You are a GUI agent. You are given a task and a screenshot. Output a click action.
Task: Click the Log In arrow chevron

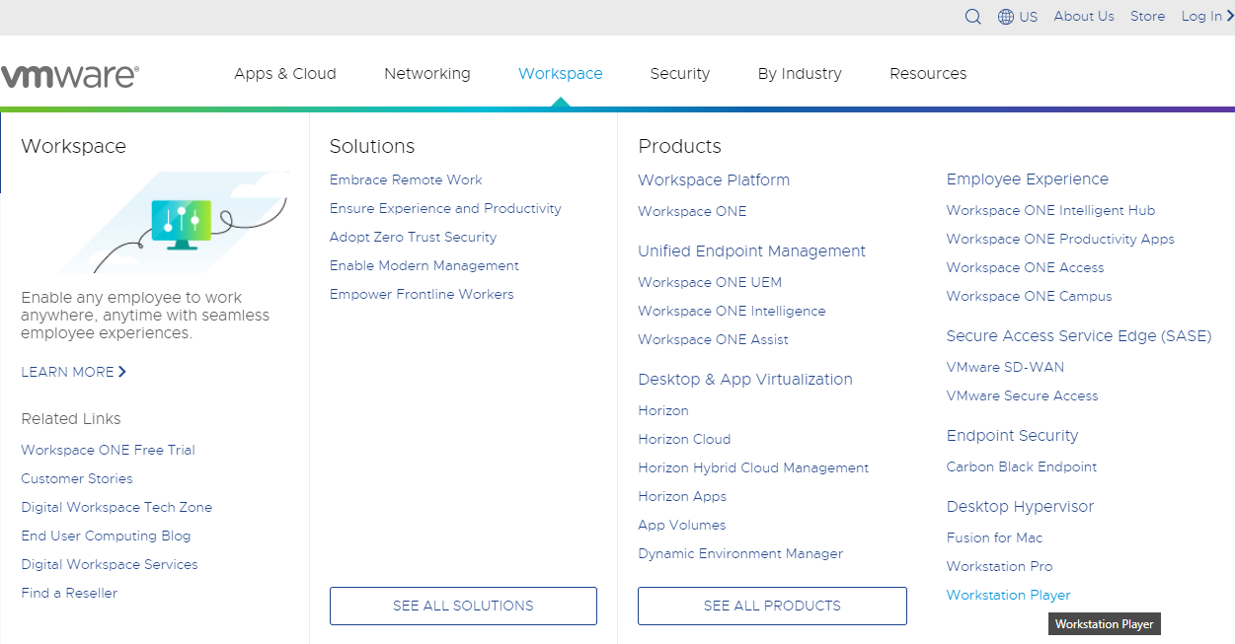(1229, 17)
